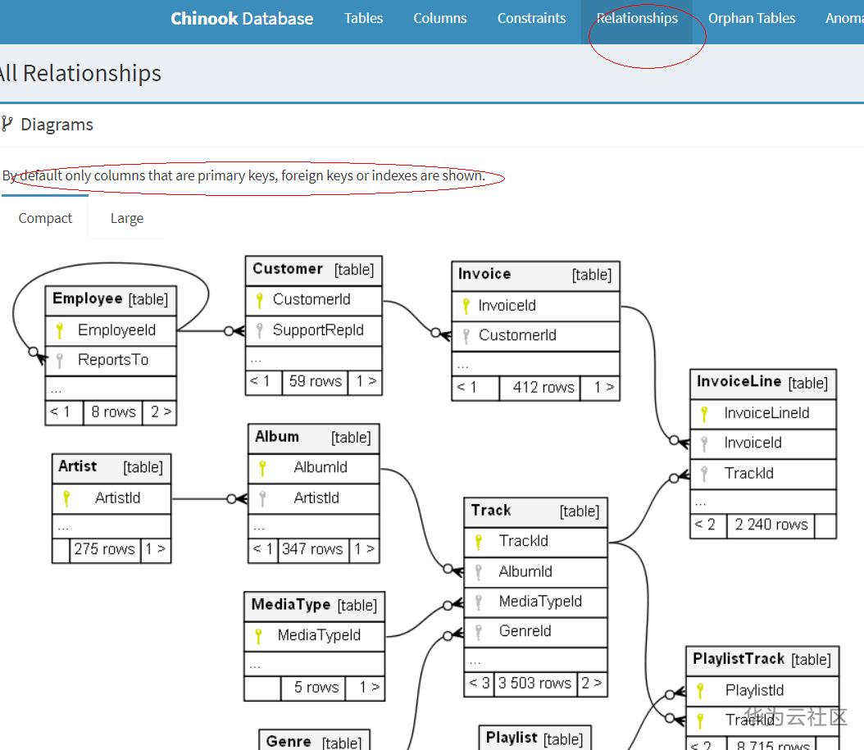Click the '8 rows' cell in Employee table
Screen dimensions: 864x750
tap(113, 412)
